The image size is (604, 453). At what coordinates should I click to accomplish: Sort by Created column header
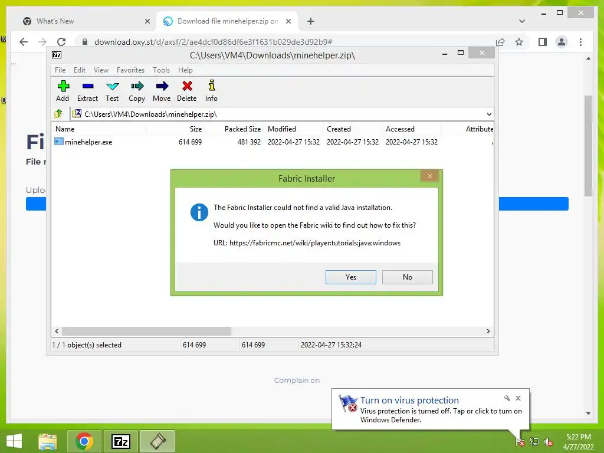[352, 129]
